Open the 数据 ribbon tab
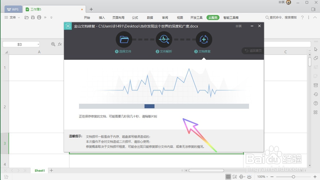320x180 pixels. point(150,18)
